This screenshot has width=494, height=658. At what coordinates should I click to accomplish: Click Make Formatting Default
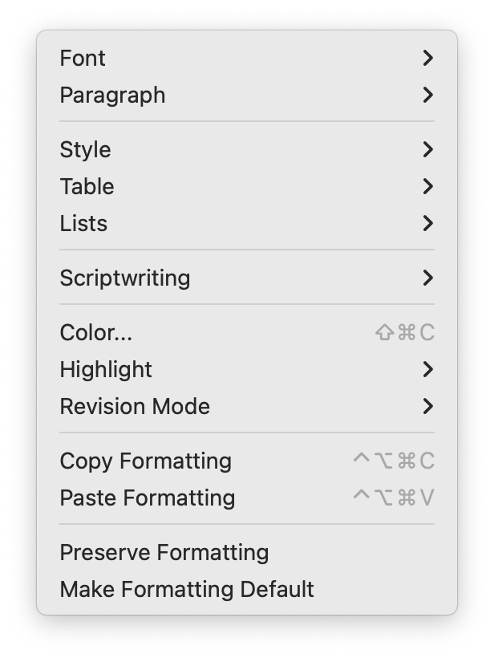187,590
